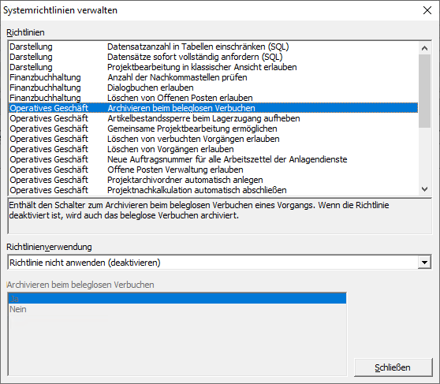The width and height of the screenshot is (440, 384).
Task: Select 'Löschen von verbuchten Vorgängen erlauben'
Action: tap(213, 139)
